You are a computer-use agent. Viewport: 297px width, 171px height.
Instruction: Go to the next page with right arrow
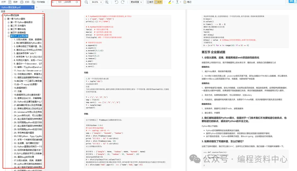click(x=76, y=2)
